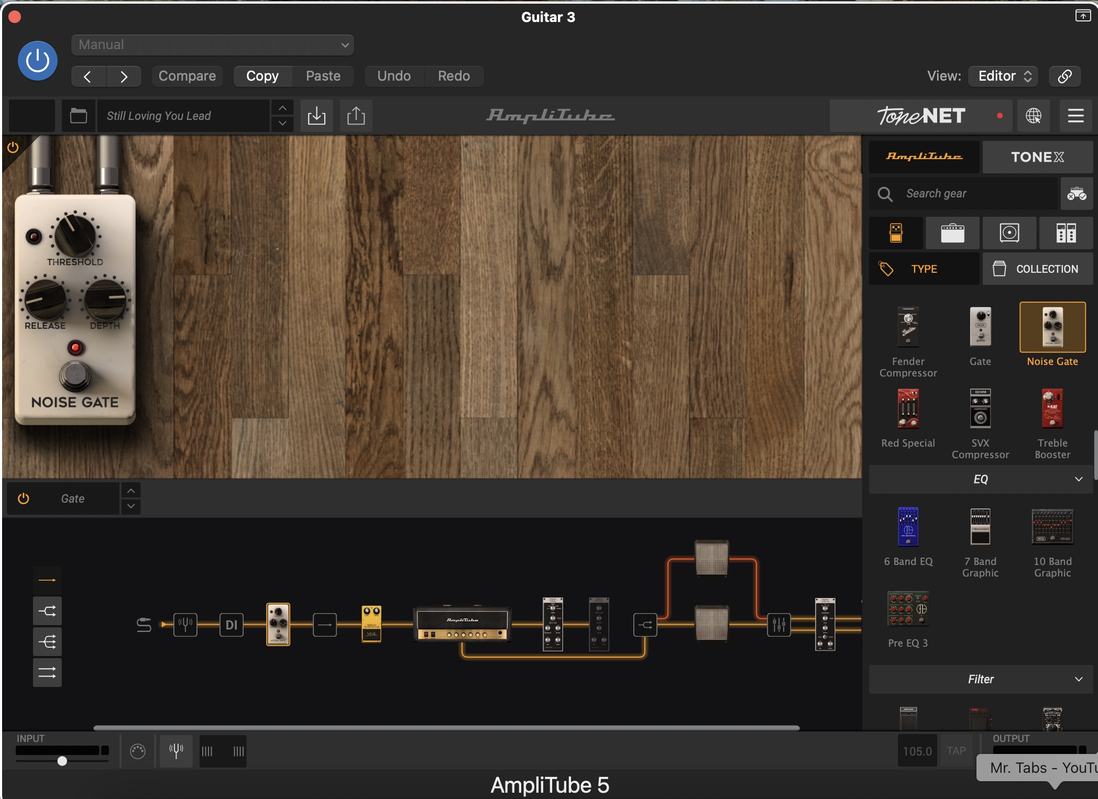Image resolution: width=1098 pixels, height=799 pixels.
Task: Select the two-way split signal routing
Action: (x=47, y=611)
